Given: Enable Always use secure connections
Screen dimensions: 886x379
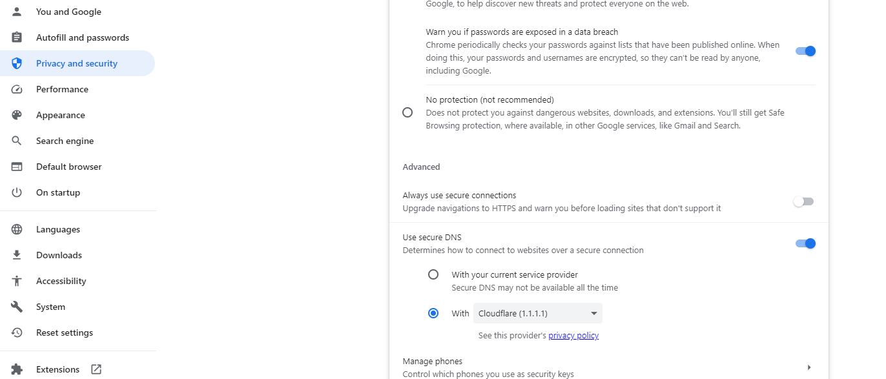Looking at the screenshot, I should [803, 201].
